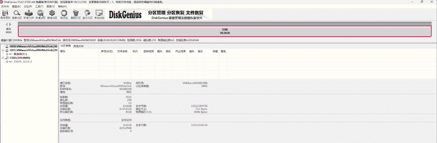Expand the 新加卷(C:) volume node
This screenshot has width=437, height=143.
point(7,54)
